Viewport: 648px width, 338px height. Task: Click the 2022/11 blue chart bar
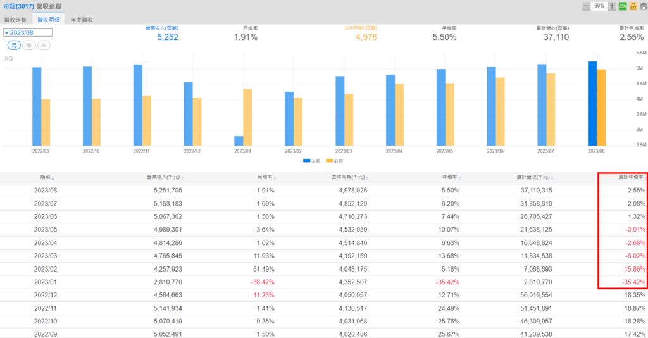point(137,105)
